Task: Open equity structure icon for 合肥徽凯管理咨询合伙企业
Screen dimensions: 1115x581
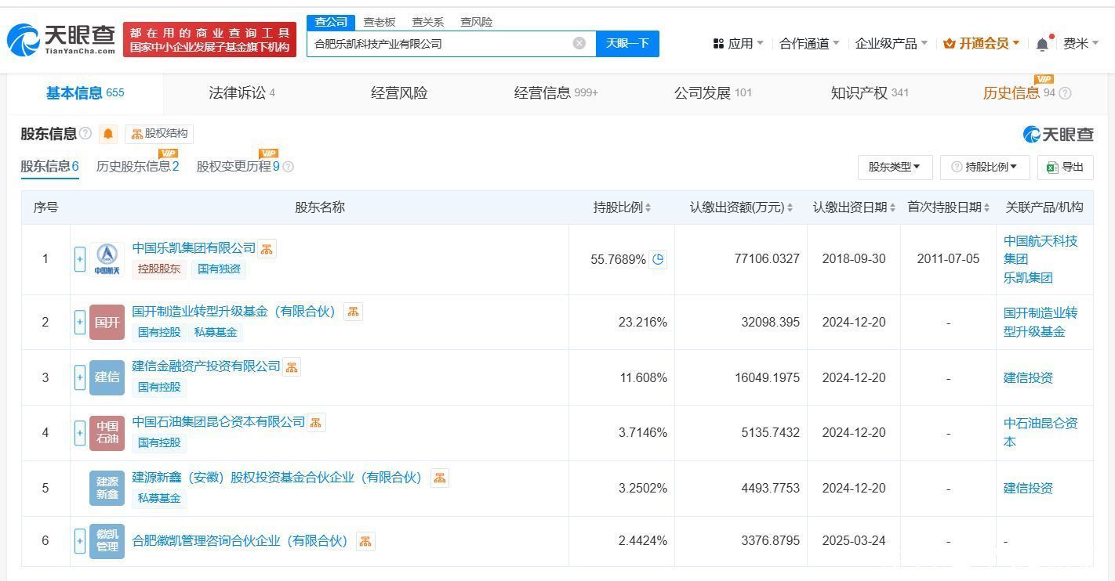Action: tap(365, 541)
